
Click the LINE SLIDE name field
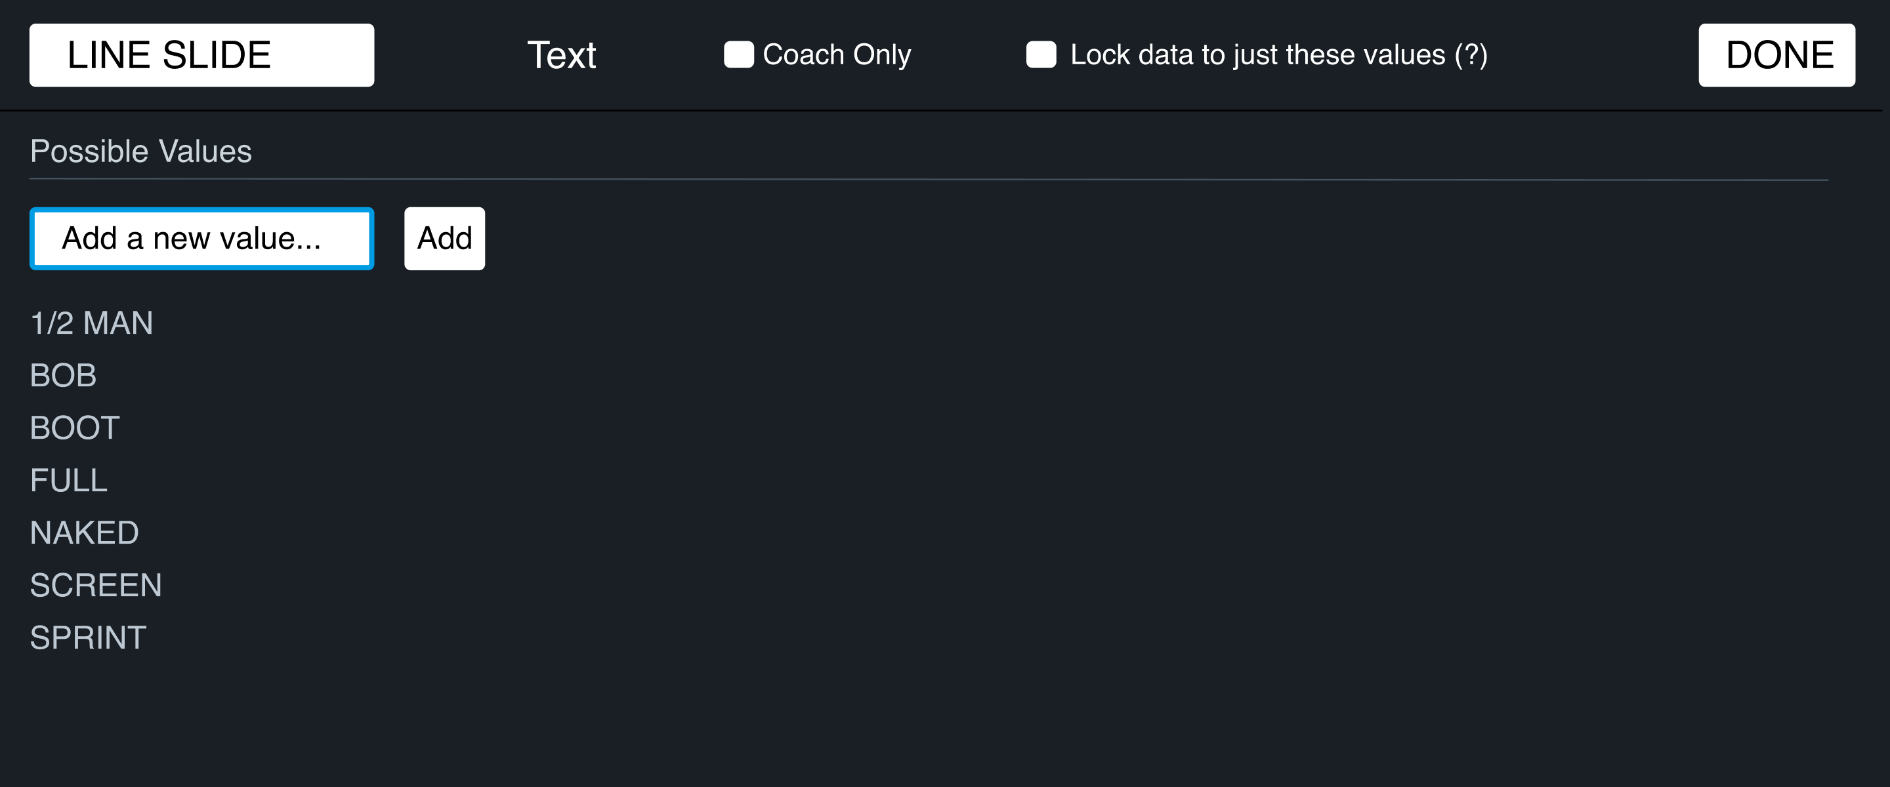click(x=201, y=55)
